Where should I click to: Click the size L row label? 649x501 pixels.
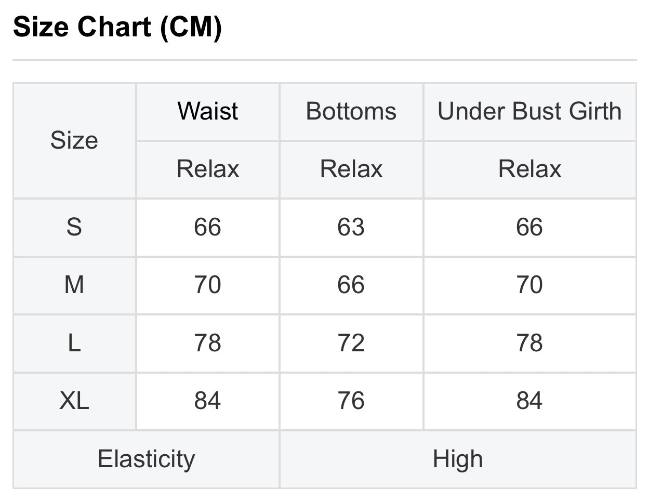pos(74,343)
